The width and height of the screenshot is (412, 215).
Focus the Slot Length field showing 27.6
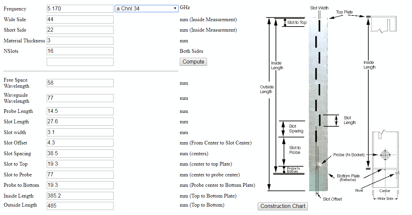click(80, 122)
